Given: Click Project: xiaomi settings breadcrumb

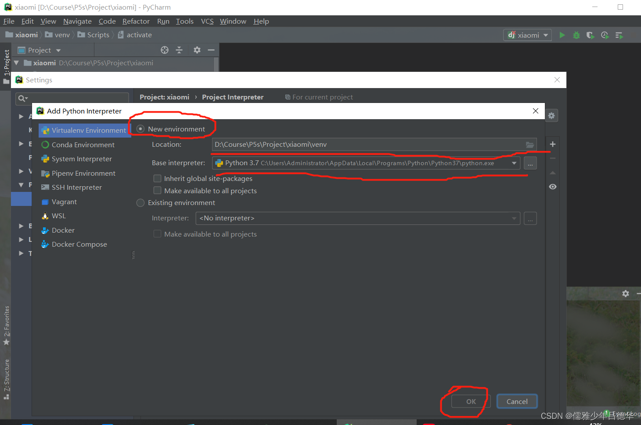Looking at the screenshot, I should (165, 97).
